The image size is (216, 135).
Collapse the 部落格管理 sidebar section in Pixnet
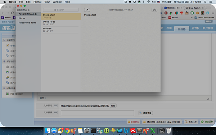[4, 62]
